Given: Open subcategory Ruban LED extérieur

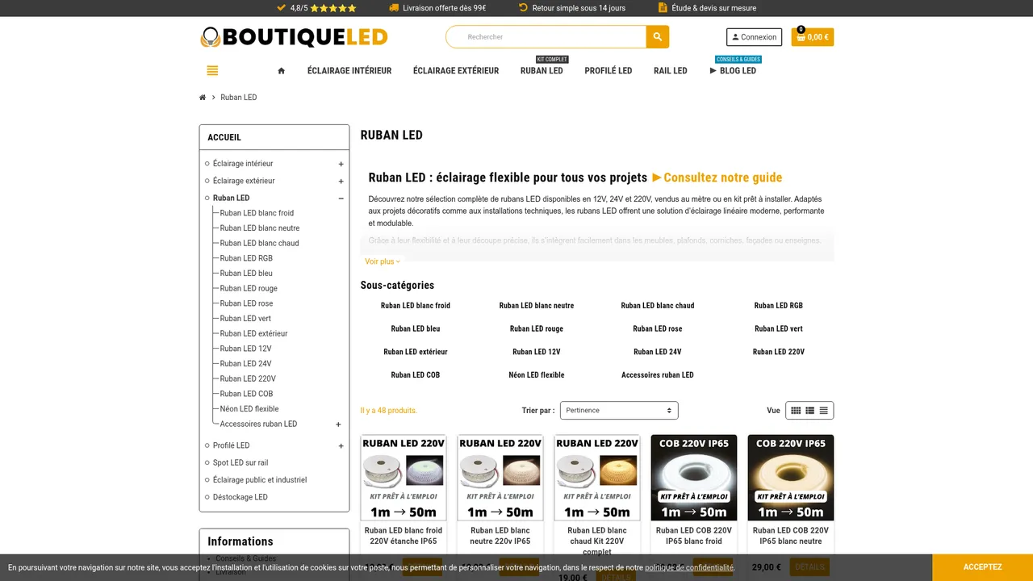Looking at the screenshot, I should (416, 352).
